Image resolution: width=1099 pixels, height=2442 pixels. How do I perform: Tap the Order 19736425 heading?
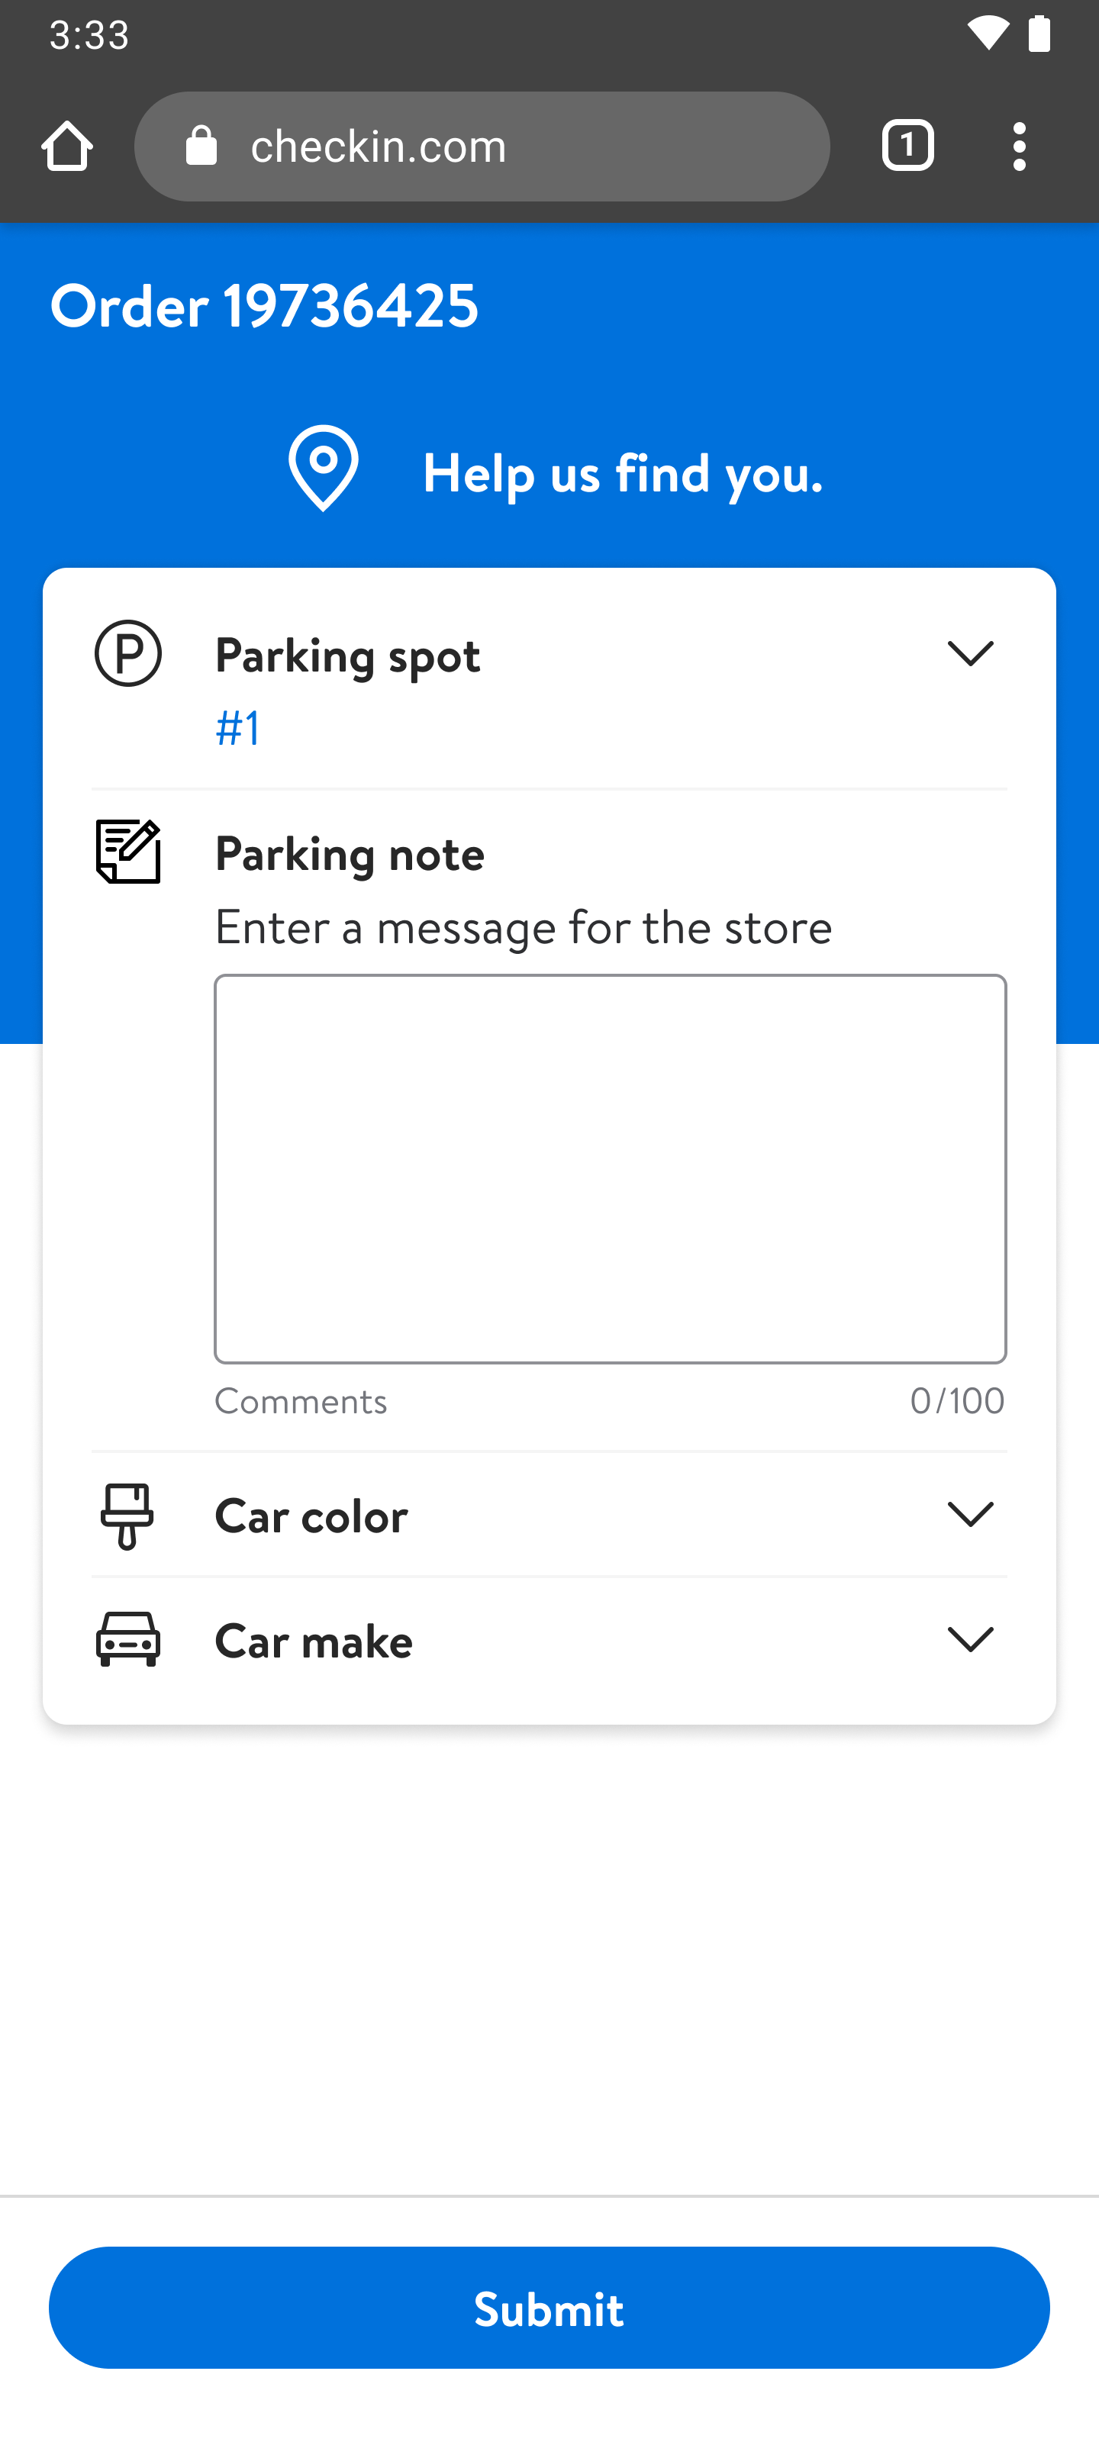[x=265, y=306]
